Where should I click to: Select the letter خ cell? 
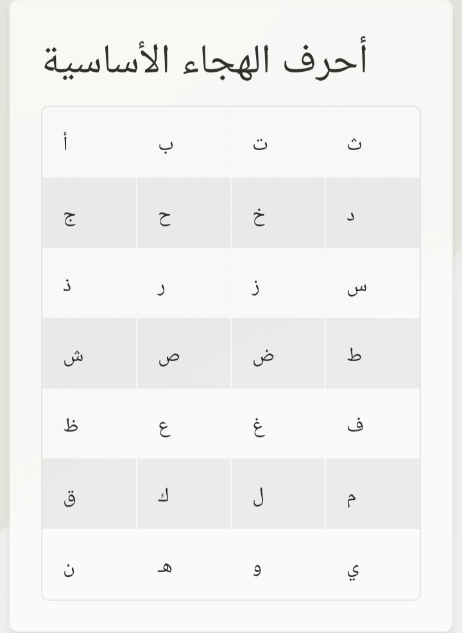click(278, 213)
